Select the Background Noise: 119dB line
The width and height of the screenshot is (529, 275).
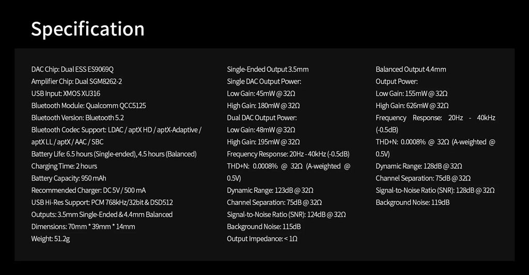point(413,203)
